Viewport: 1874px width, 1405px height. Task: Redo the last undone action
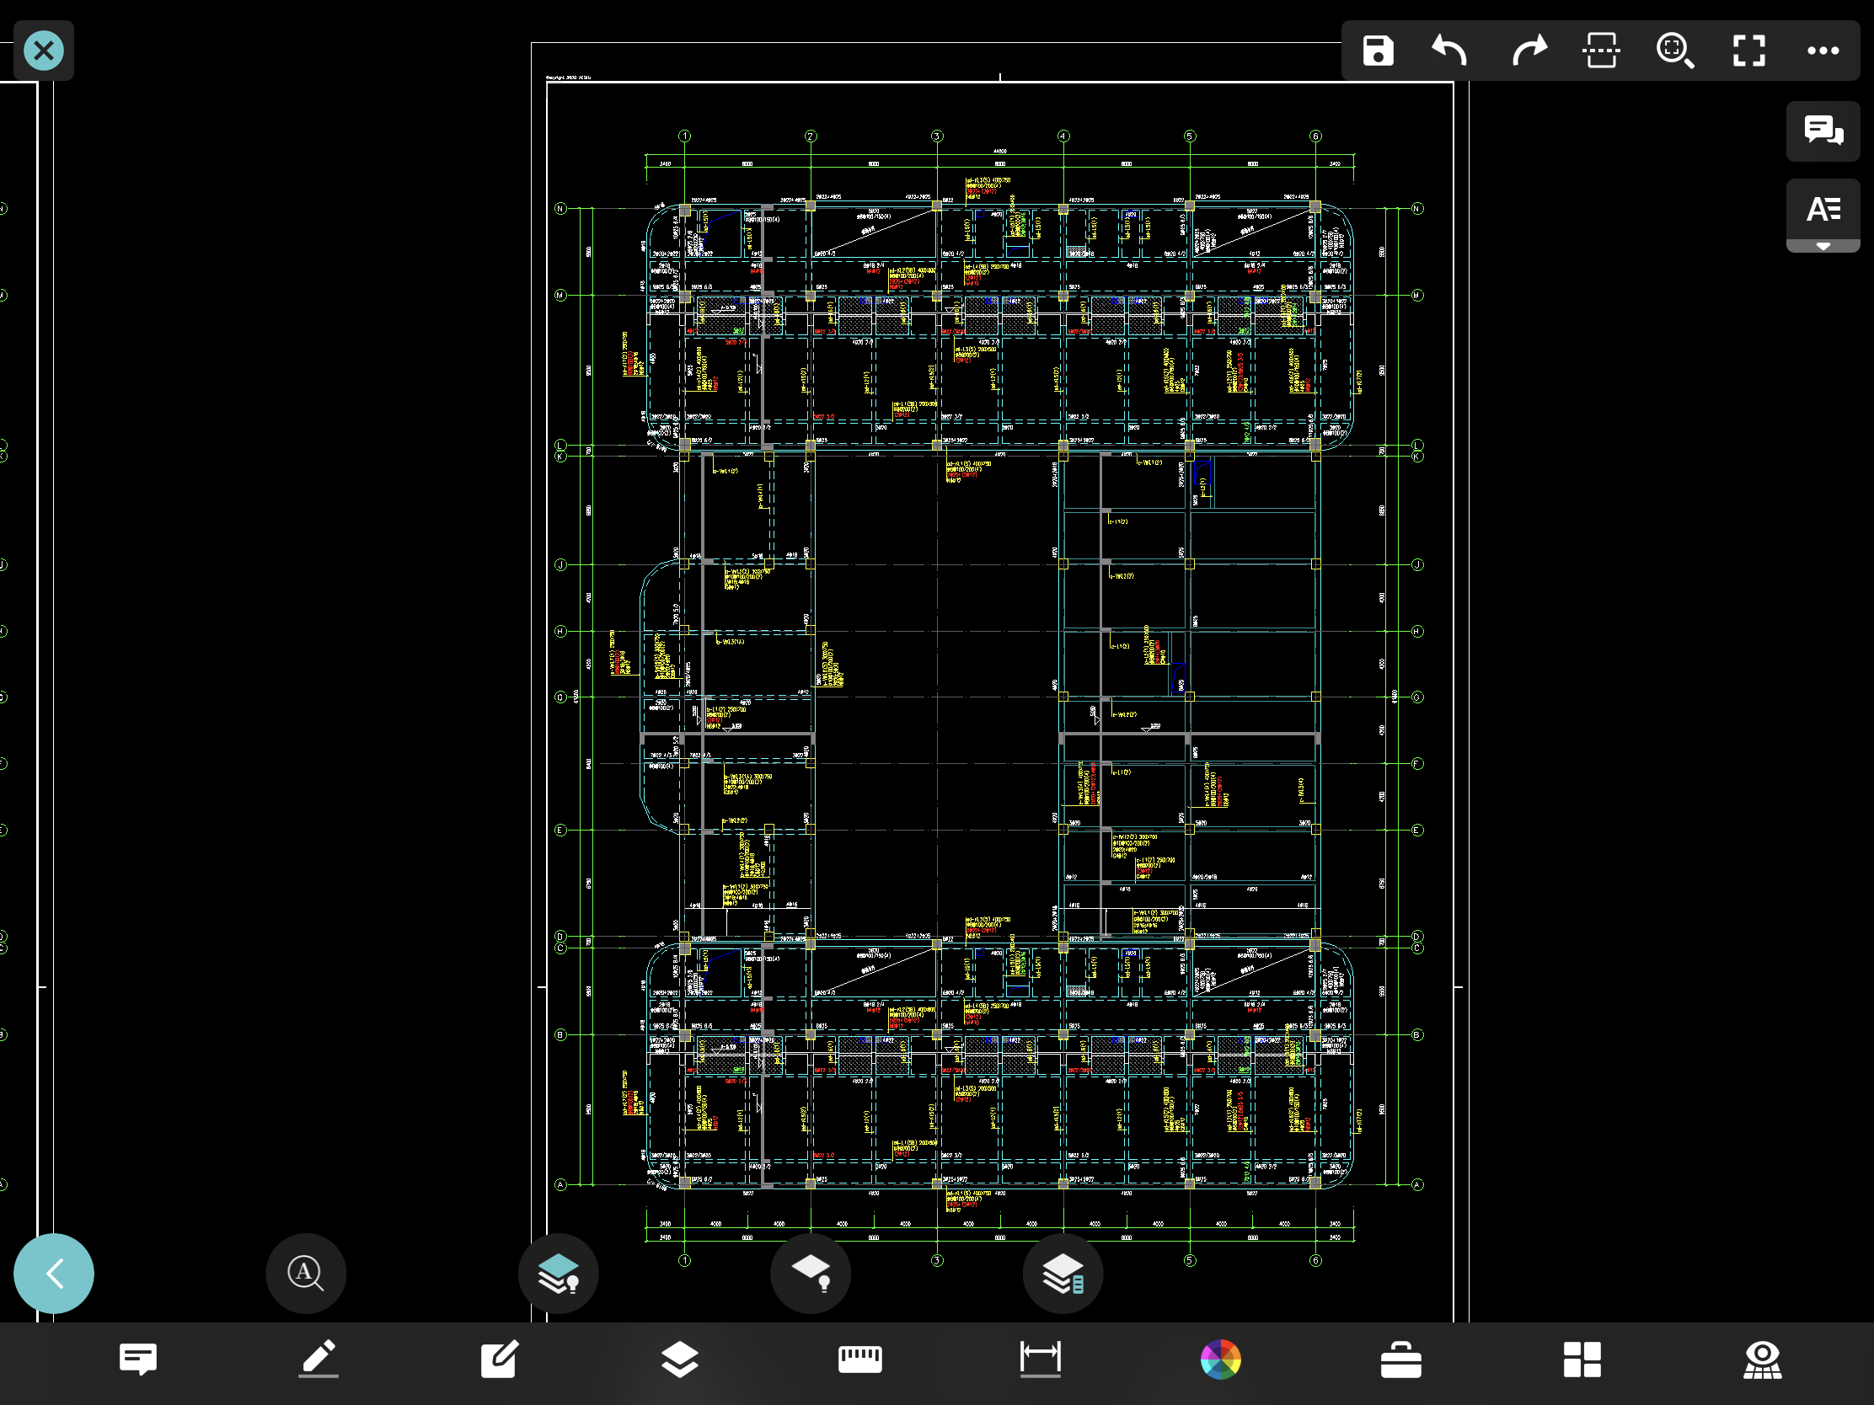tap(1529, 51)
